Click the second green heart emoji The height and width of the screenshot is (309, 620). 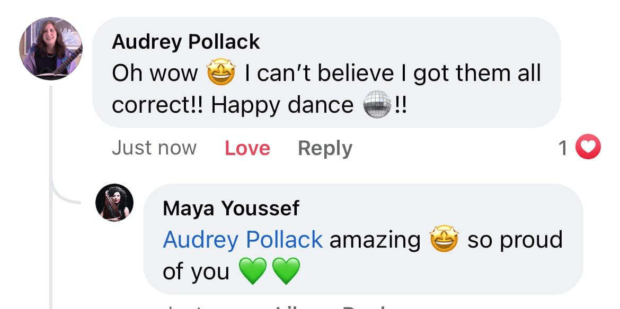click(286, 271)
